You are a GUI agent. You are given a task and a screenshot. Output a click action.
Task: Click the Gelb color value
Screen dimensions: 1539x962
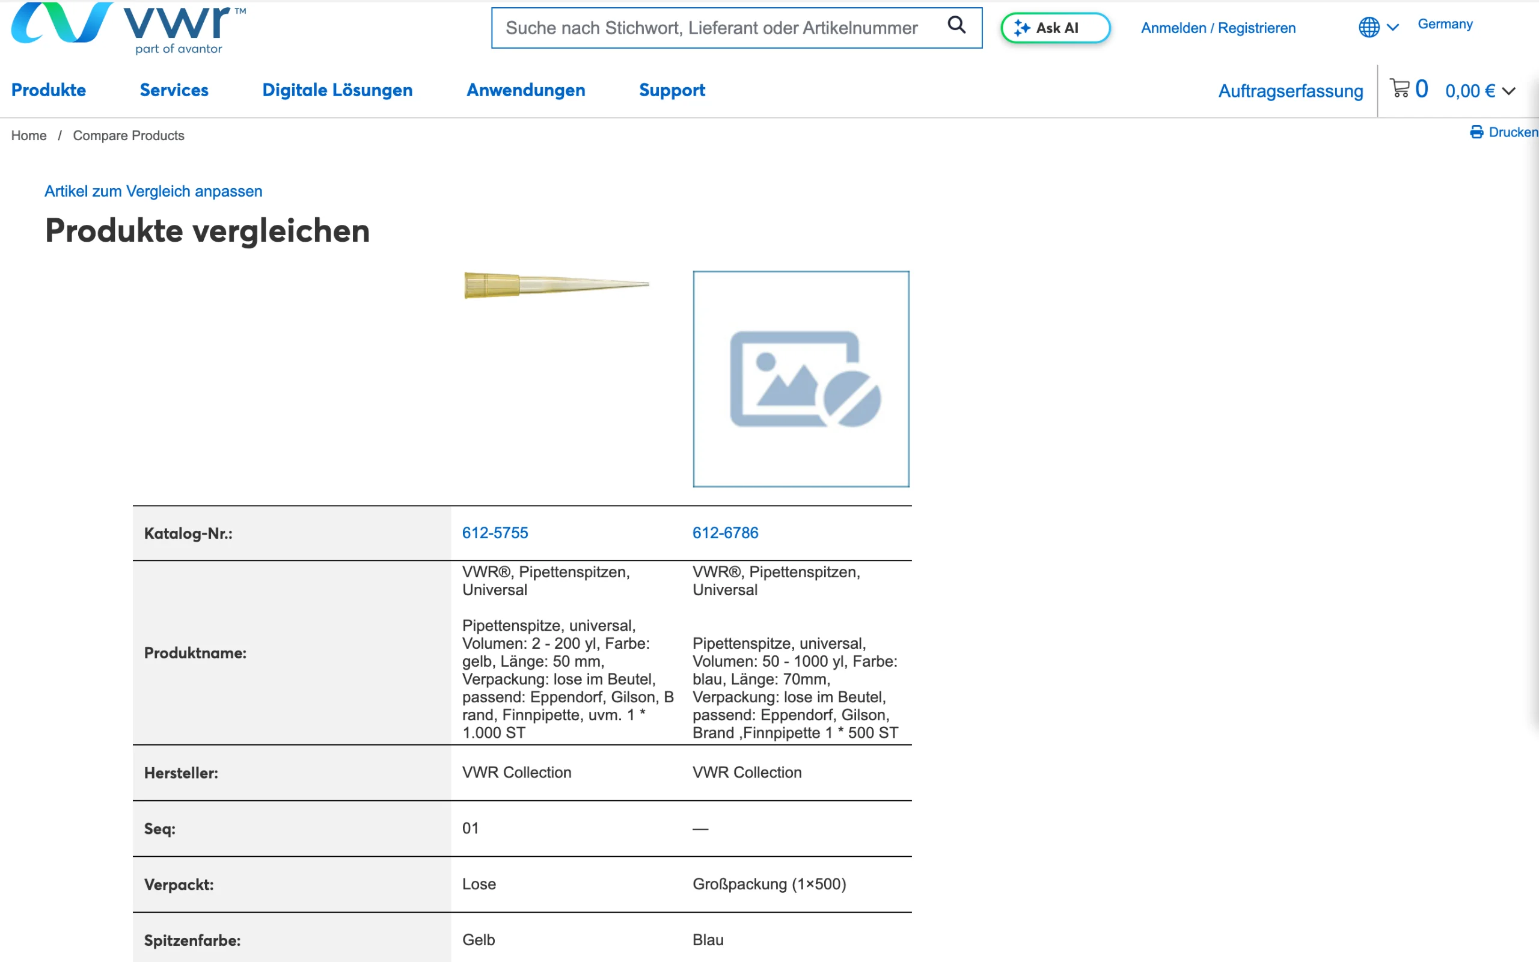pyautogui.click(x=479, y=940)
